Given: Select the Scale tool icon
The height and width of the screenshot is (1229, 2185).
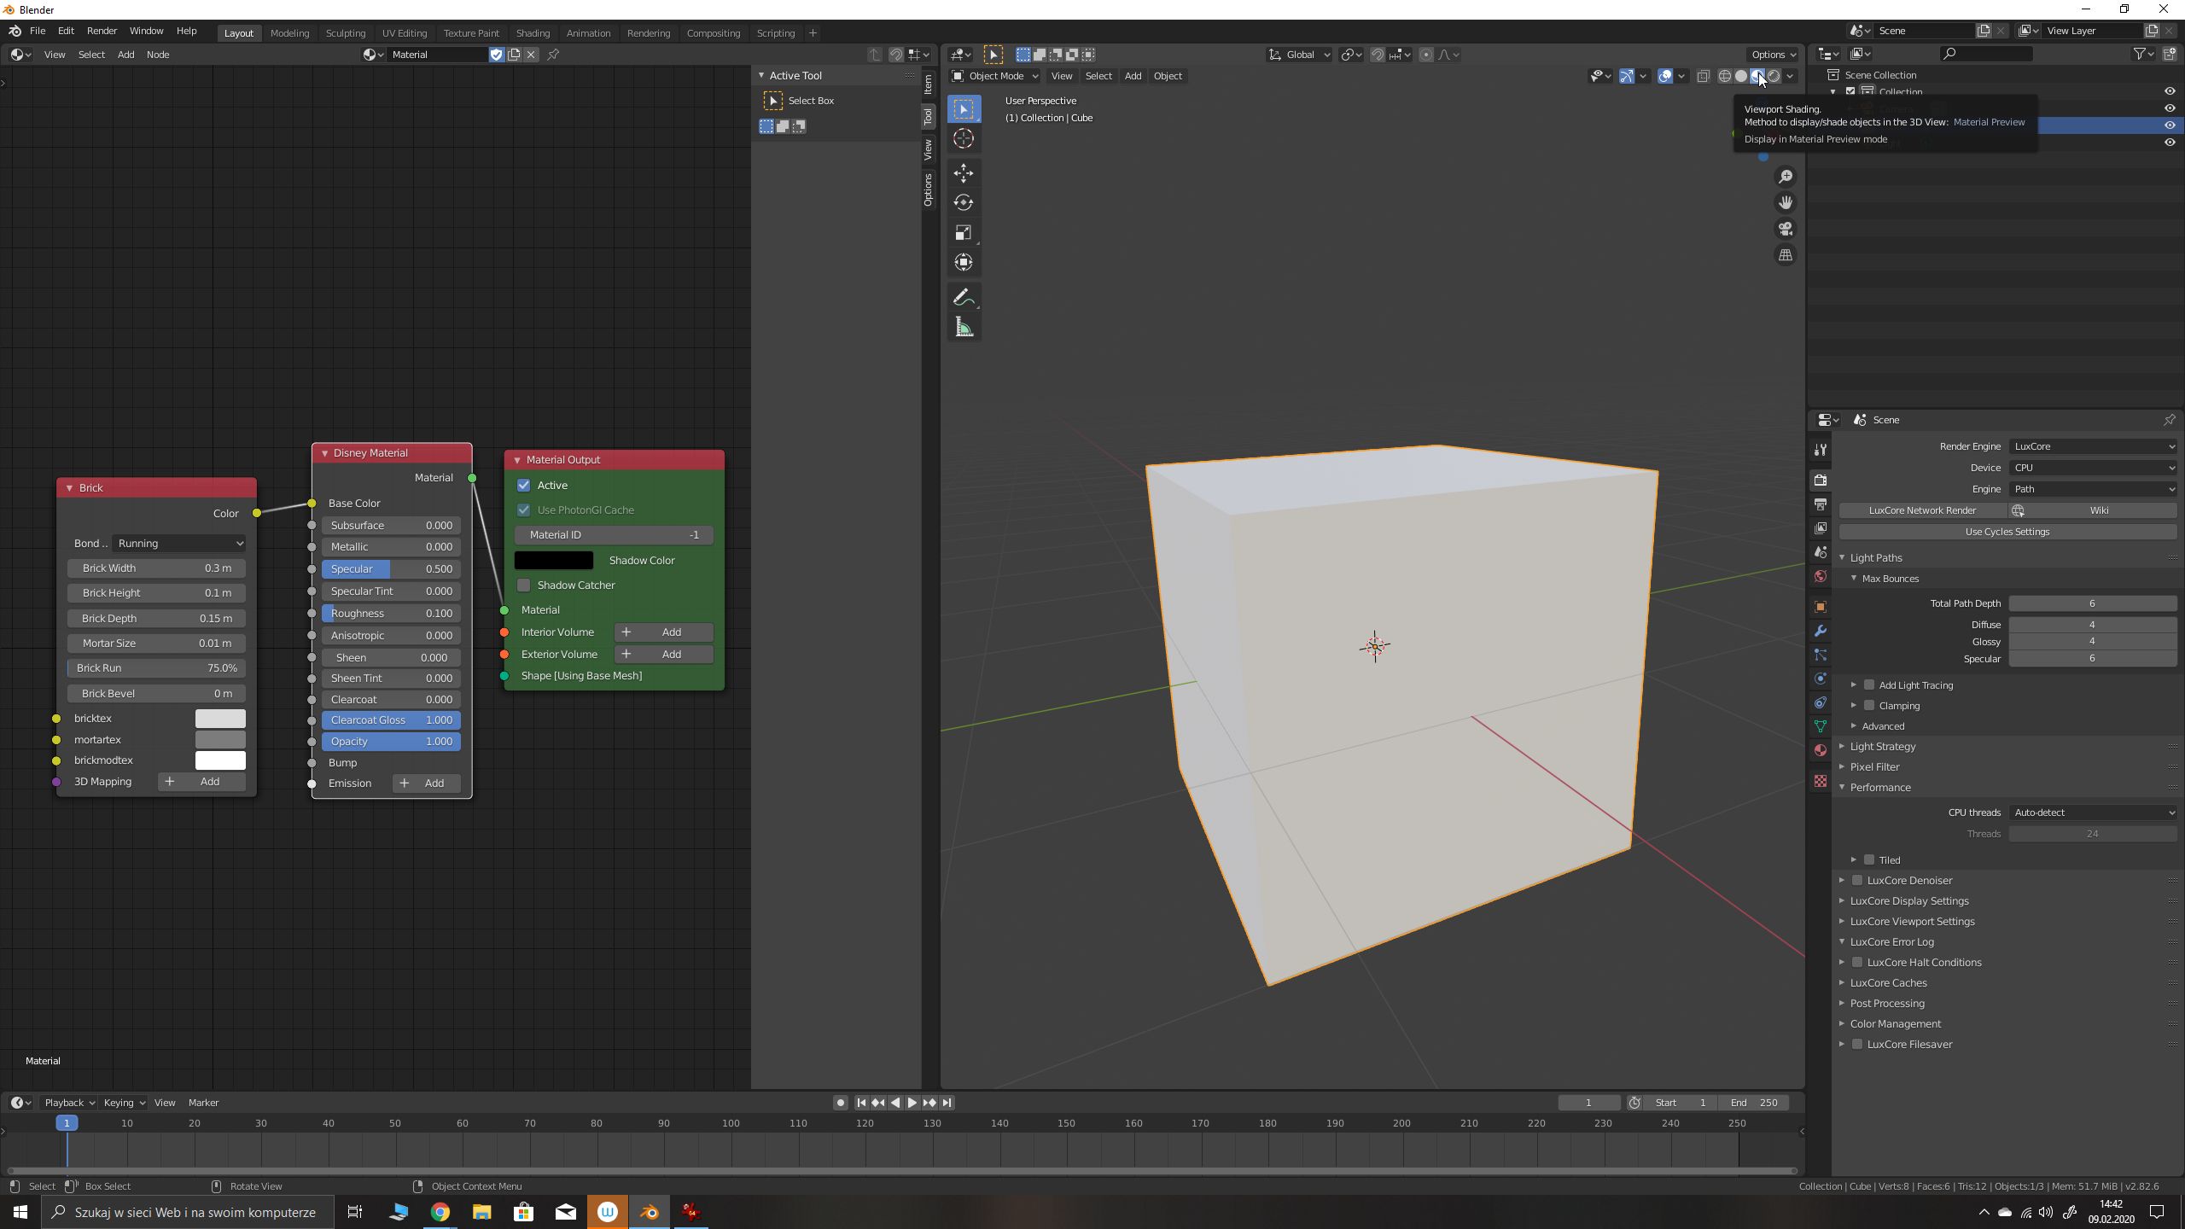Looking at the screenshot, I should tap(964, 233).
